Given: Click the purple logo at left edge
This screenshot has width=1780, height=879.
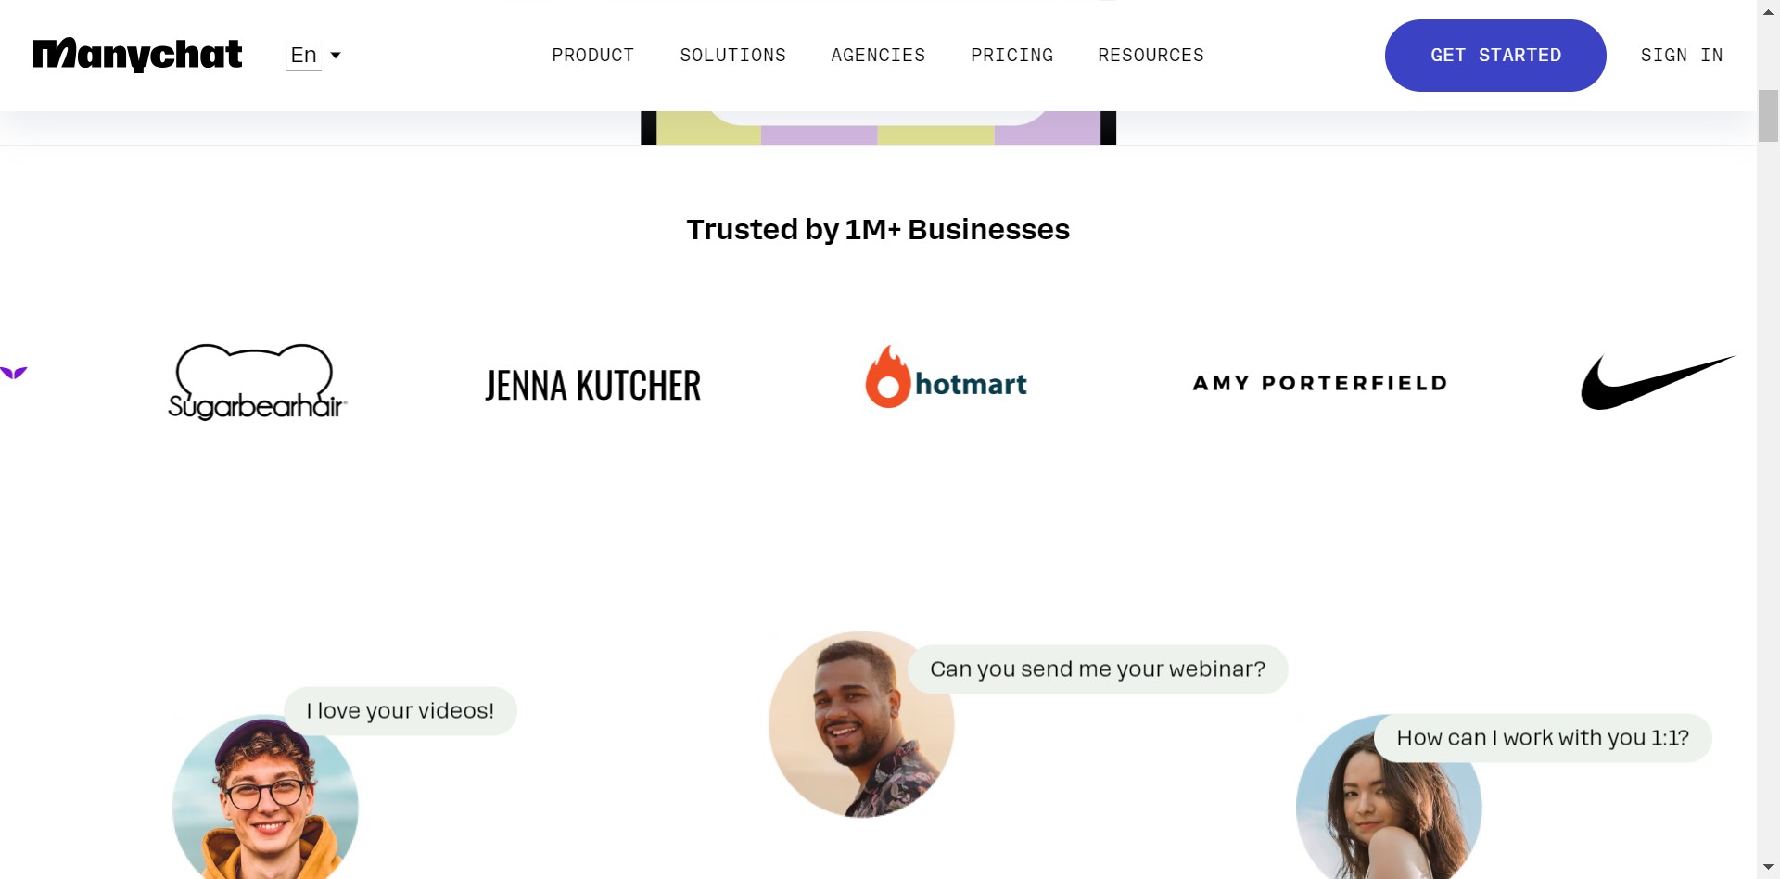Looking at the screenshot, I should 13,373.
